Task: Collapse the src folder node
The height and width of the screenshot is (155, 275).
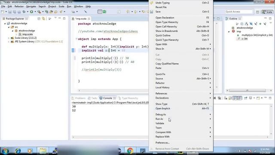Action: [x=9, y=27]
